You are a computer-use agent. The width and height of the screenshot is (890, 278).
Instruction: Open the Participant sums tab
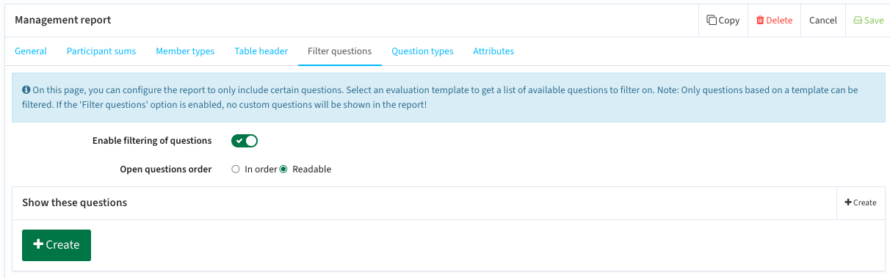(x=101, y=51)
